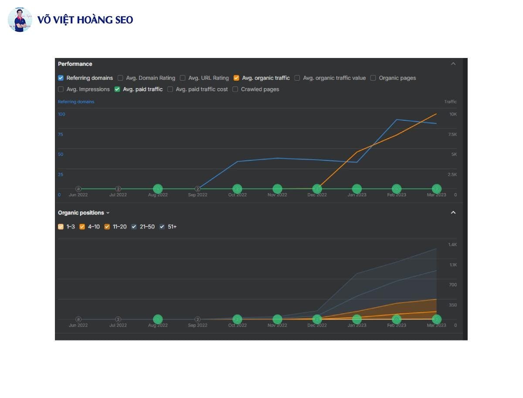523x398 pixels.
Task: Open the Organic positions dropdown
Action: pyautogui.click(x=84, y=213)
